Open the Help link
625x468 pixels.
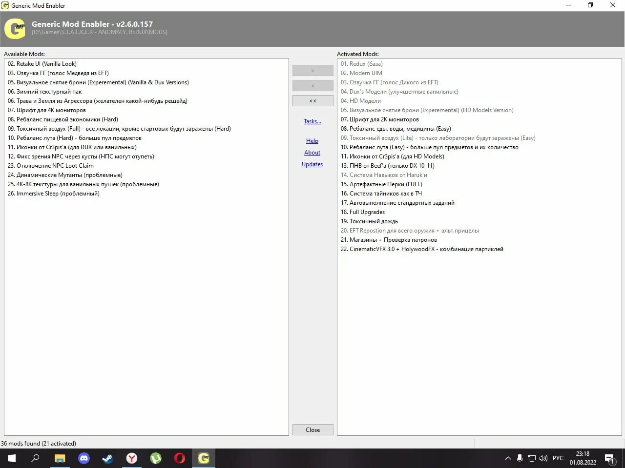pyautogui.click(x=312, y=141)
